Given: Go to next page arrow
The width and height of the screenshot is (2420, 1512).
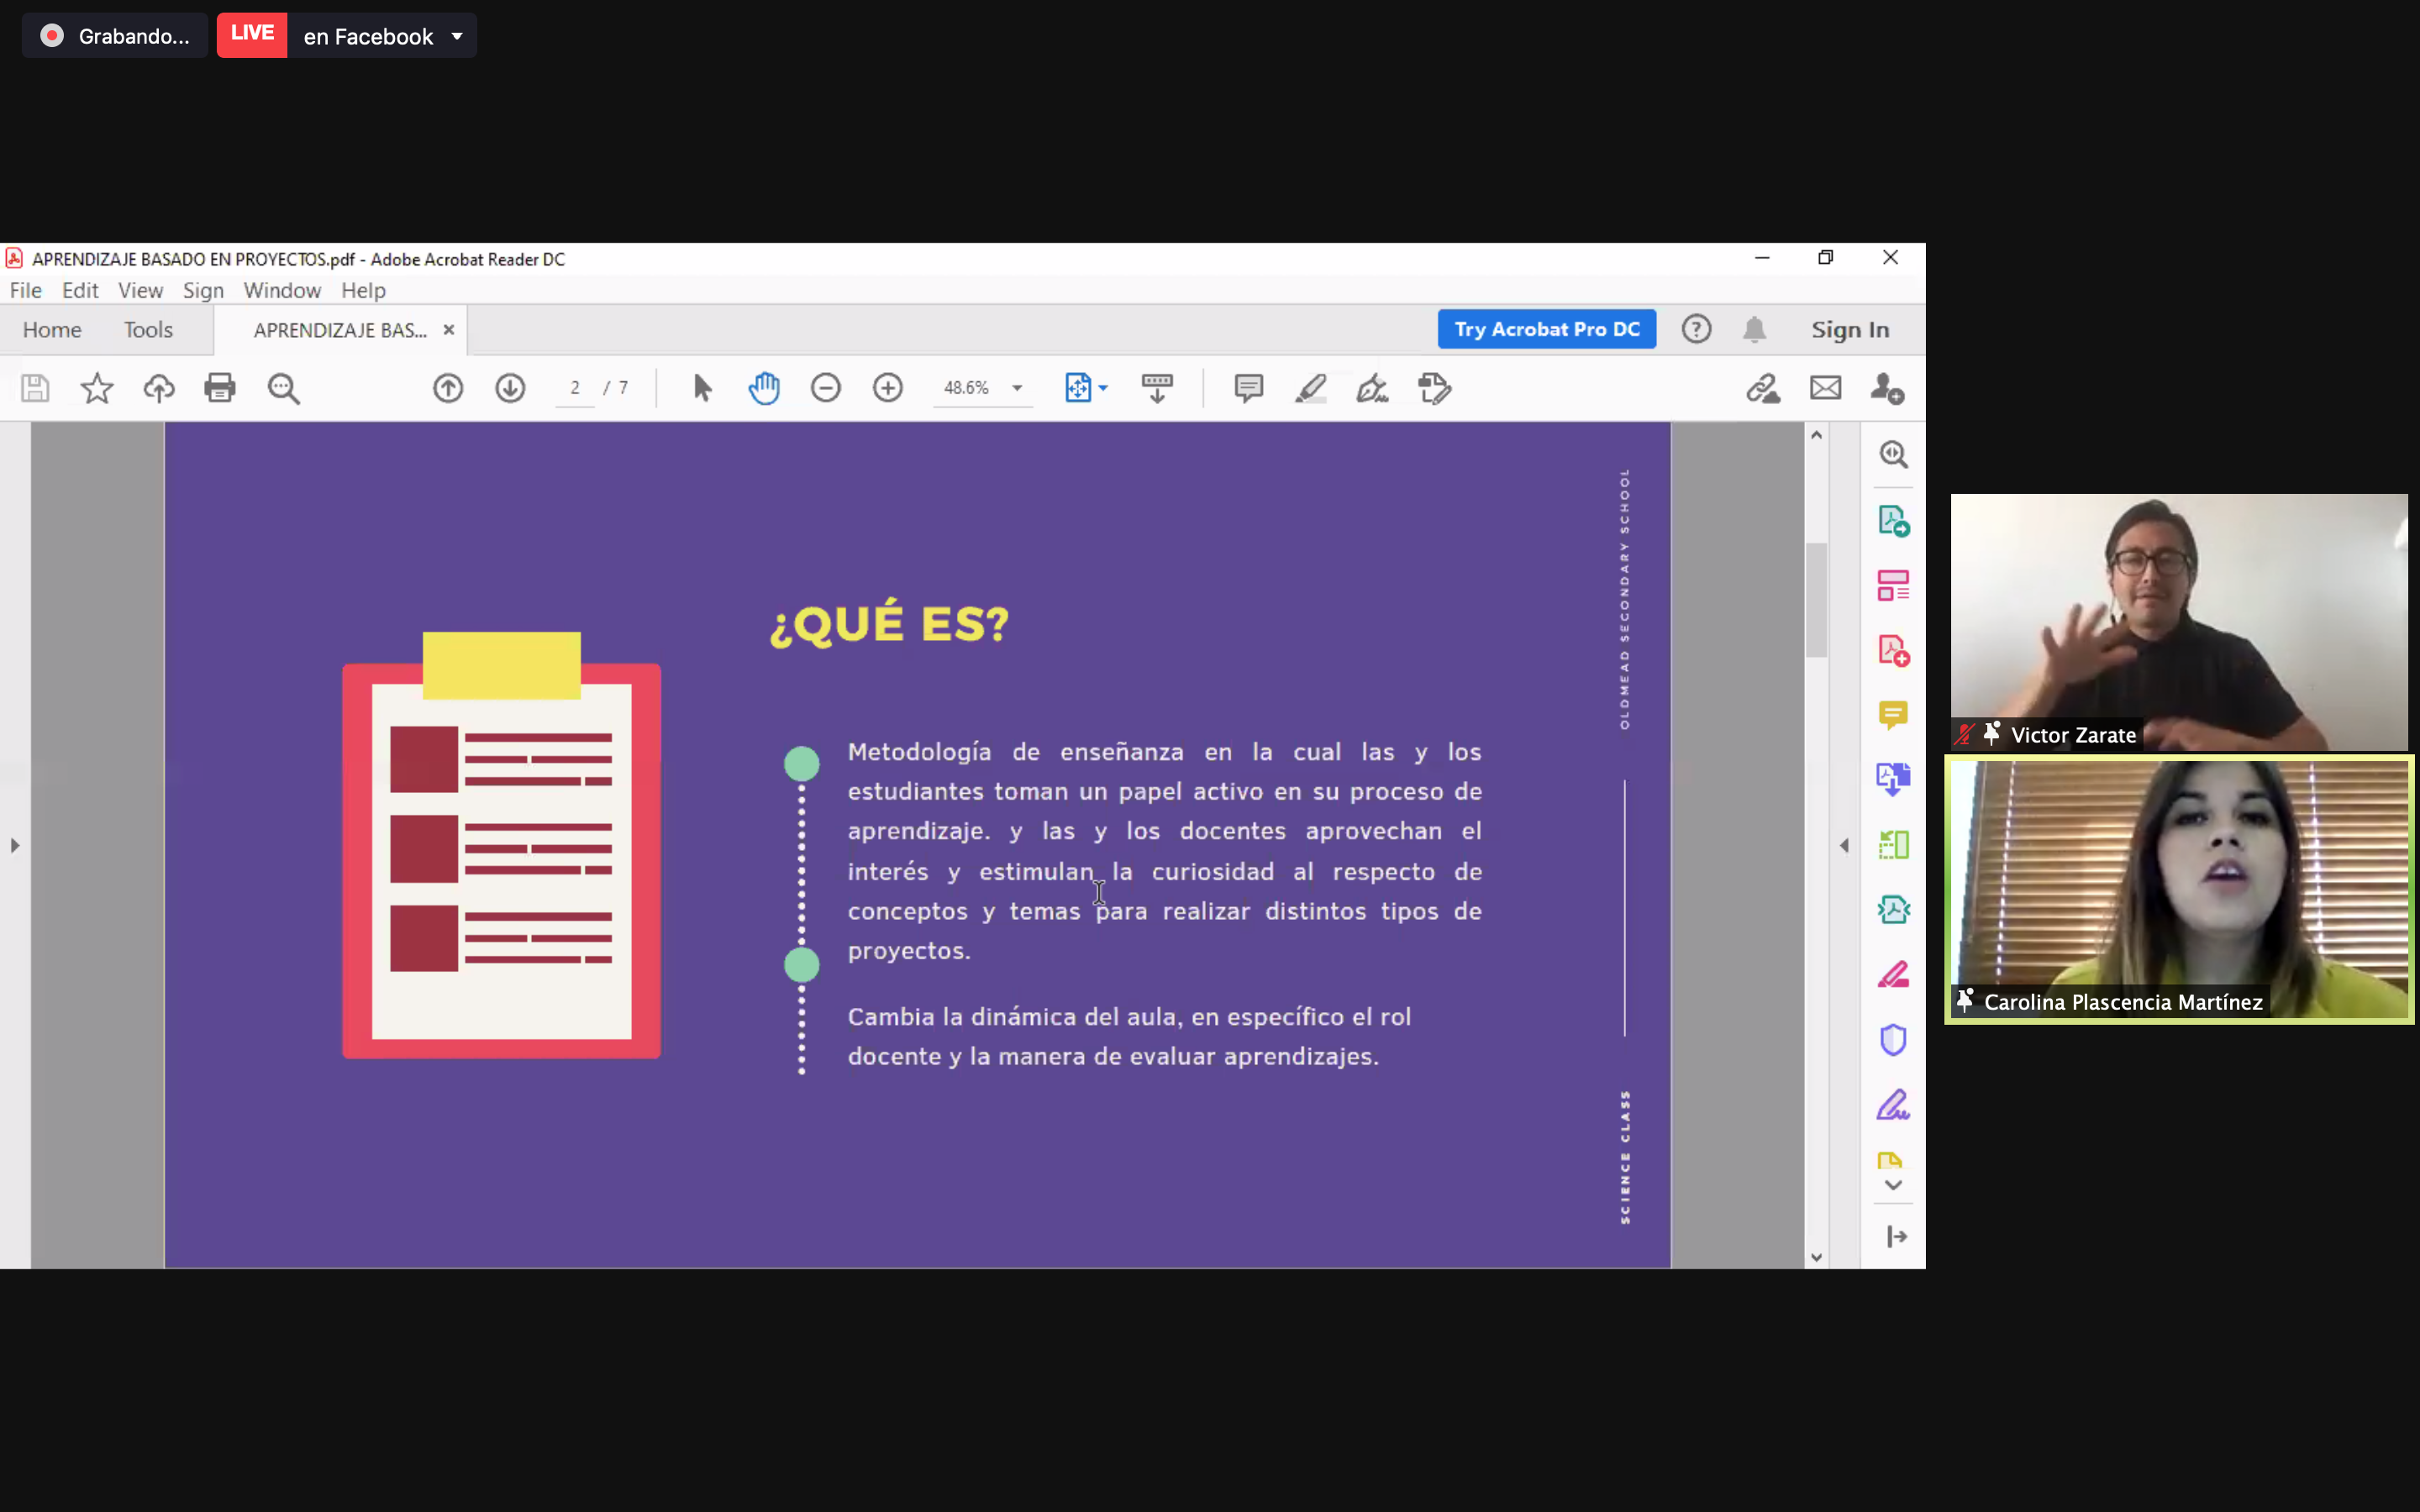Looking at the screenshot, I should pyautogui.click(x=510, y=388).
